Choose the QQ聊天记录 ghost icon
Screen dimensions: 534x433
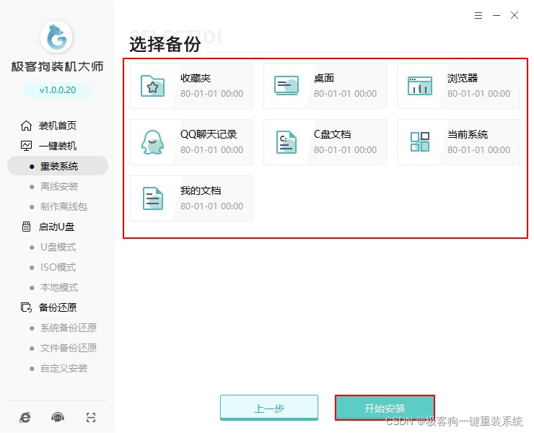(x=152, y=142)
